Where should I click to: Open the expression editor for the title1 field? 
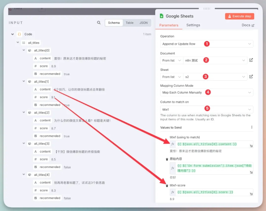coord(251,146)
